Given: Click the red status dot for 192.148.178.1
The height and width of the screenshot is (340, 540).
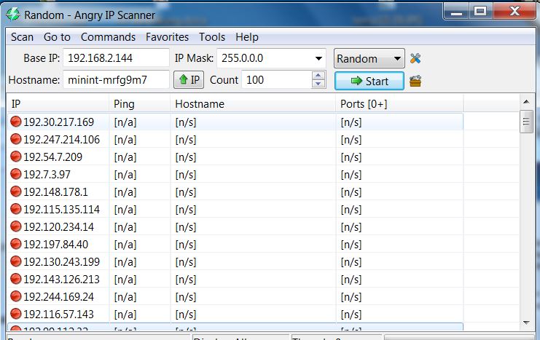Looking at the screenshot, I should pyautogui.click(x=16, y=191).
